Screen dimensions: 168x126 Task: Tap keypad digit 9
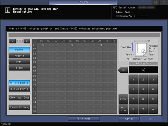pos(153,99)
